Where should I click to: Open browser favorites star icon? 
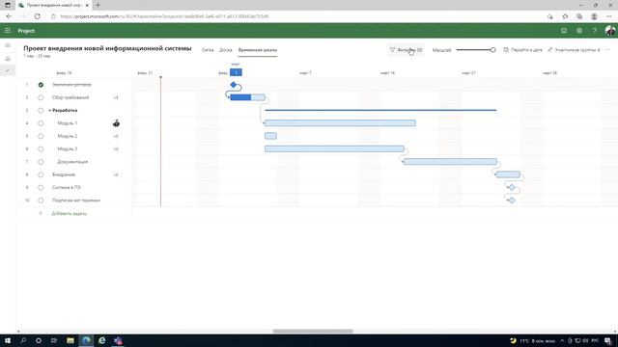point(565,16)
